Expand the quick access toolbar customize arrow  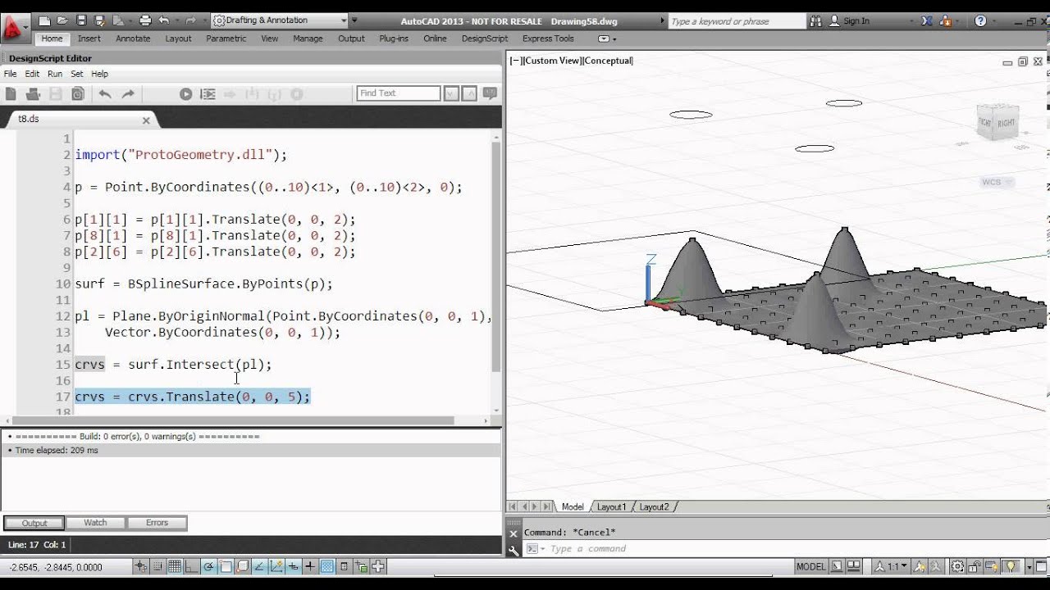[354, 20]
